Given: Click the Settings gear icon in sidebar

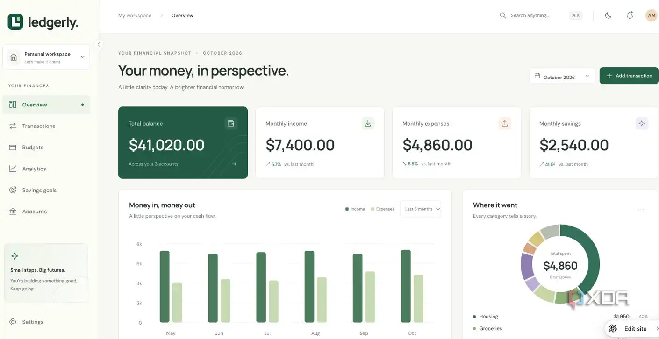Looking at the screenshot, I should pyautogui.click(x=13, y=322).
